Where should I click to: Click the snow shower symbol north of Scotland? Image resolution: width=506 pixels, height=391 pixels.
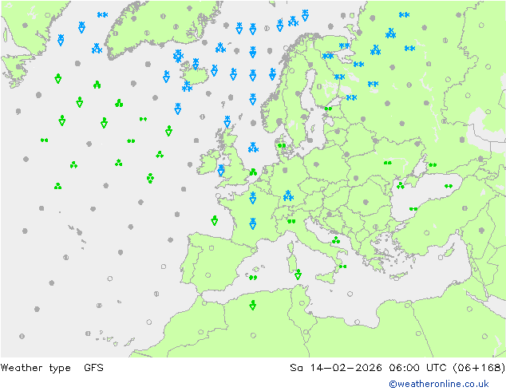pos(227,122)
